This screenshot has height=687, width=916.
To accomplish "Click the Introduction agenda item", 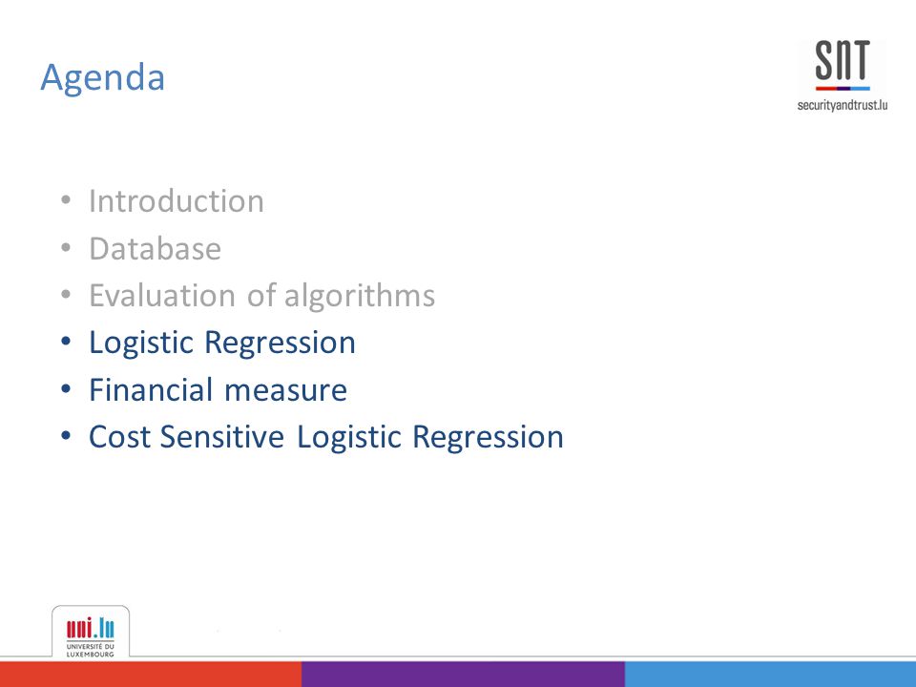I will coord(177,201).
